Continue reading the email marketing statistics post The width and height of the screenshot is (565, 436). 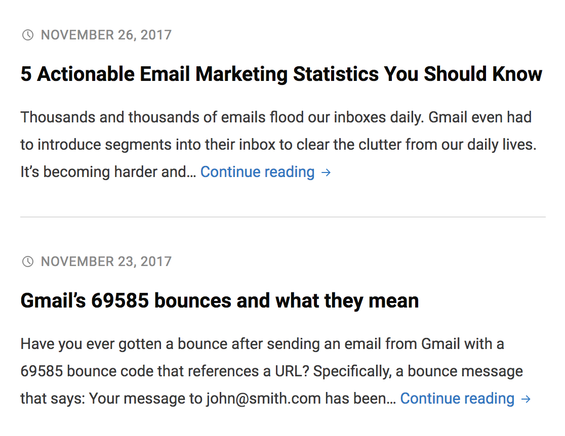point(266,172)
